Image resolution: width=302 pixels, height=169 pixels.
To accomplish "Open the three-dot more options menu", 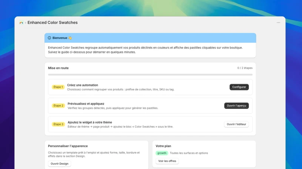I will (x=278, y=23).
